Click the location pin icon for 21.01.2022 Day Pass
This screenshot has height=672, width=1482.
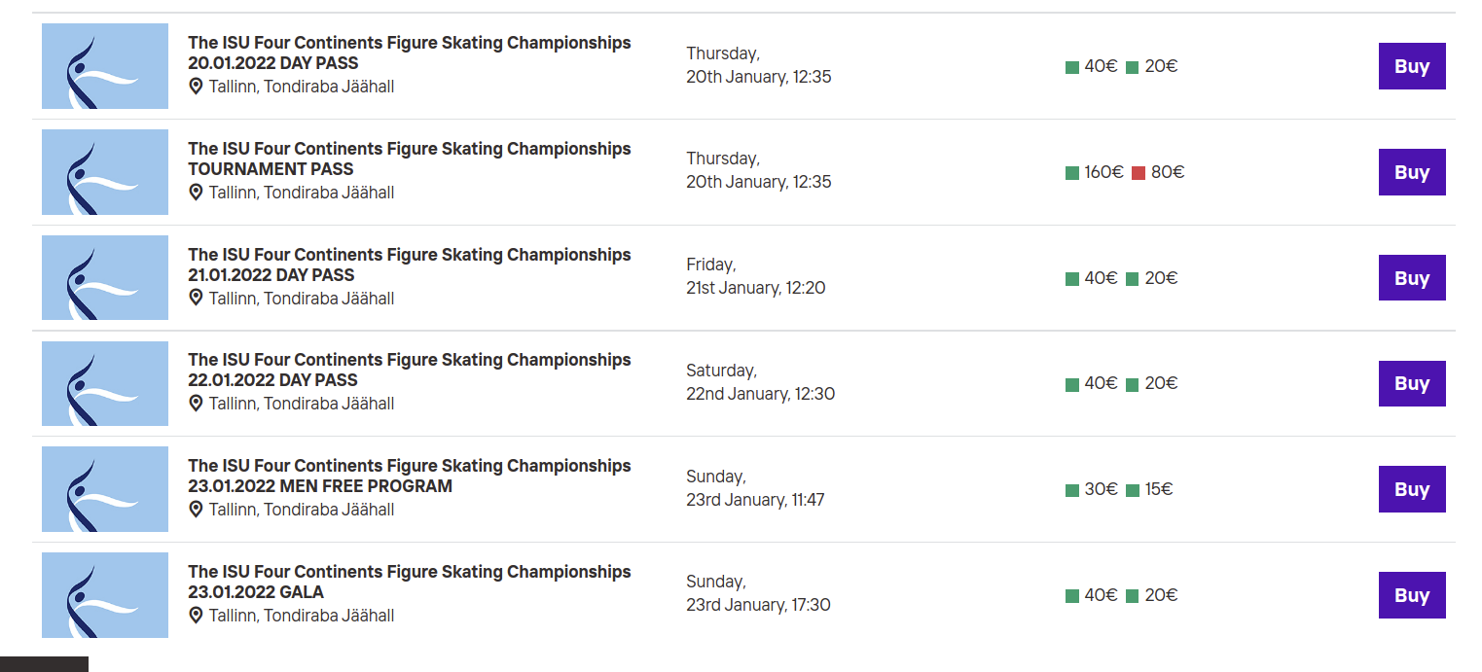(x=196, y=299)
